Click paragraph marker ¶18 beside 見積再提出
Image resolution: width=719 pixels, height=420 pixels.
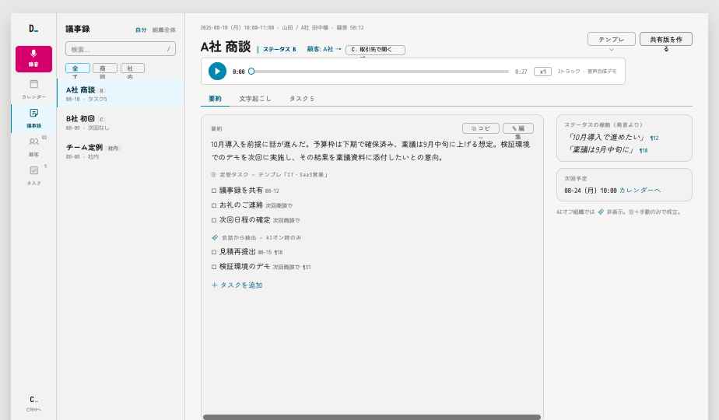click(x=279, y=252)
